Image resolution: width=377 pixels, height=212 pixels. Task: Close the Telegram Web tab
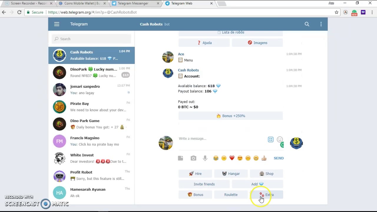pos(211,4)
